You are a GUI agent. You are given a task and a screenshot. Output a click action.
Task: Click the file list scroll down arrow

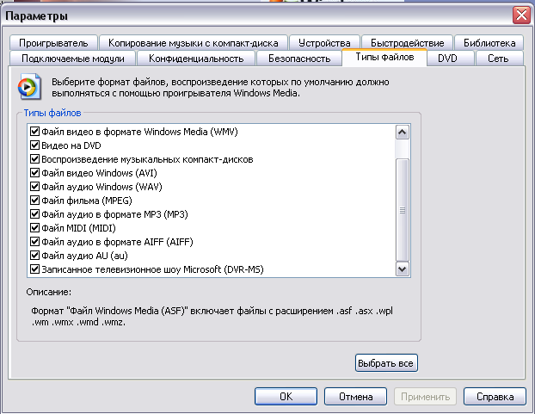pyautogui.click(x=403, y=269)
